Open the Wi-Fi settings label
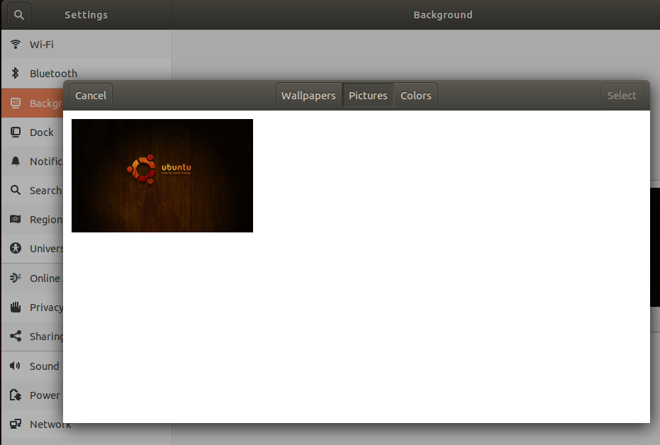The image size is (660, 445). (x=42, y=45)
